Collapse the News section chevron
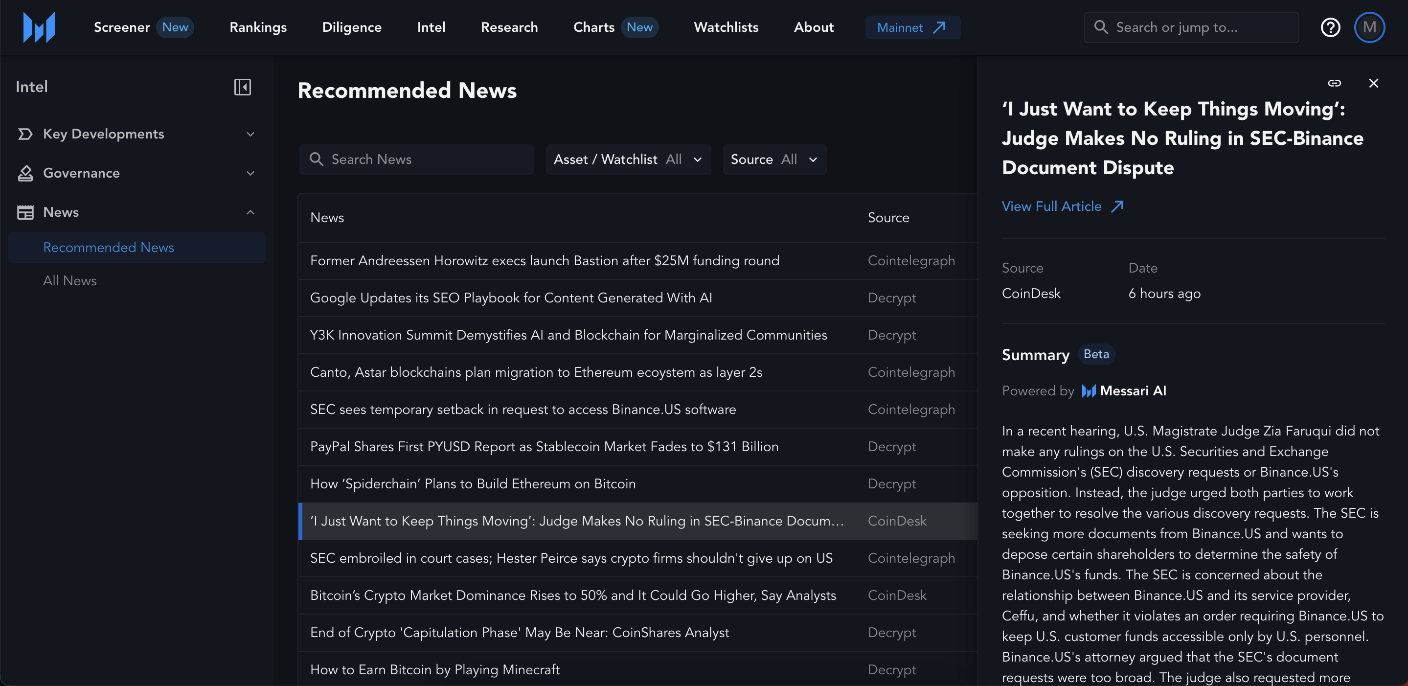The height and width of the screenshot is (686, 1408). click(250, 212)
